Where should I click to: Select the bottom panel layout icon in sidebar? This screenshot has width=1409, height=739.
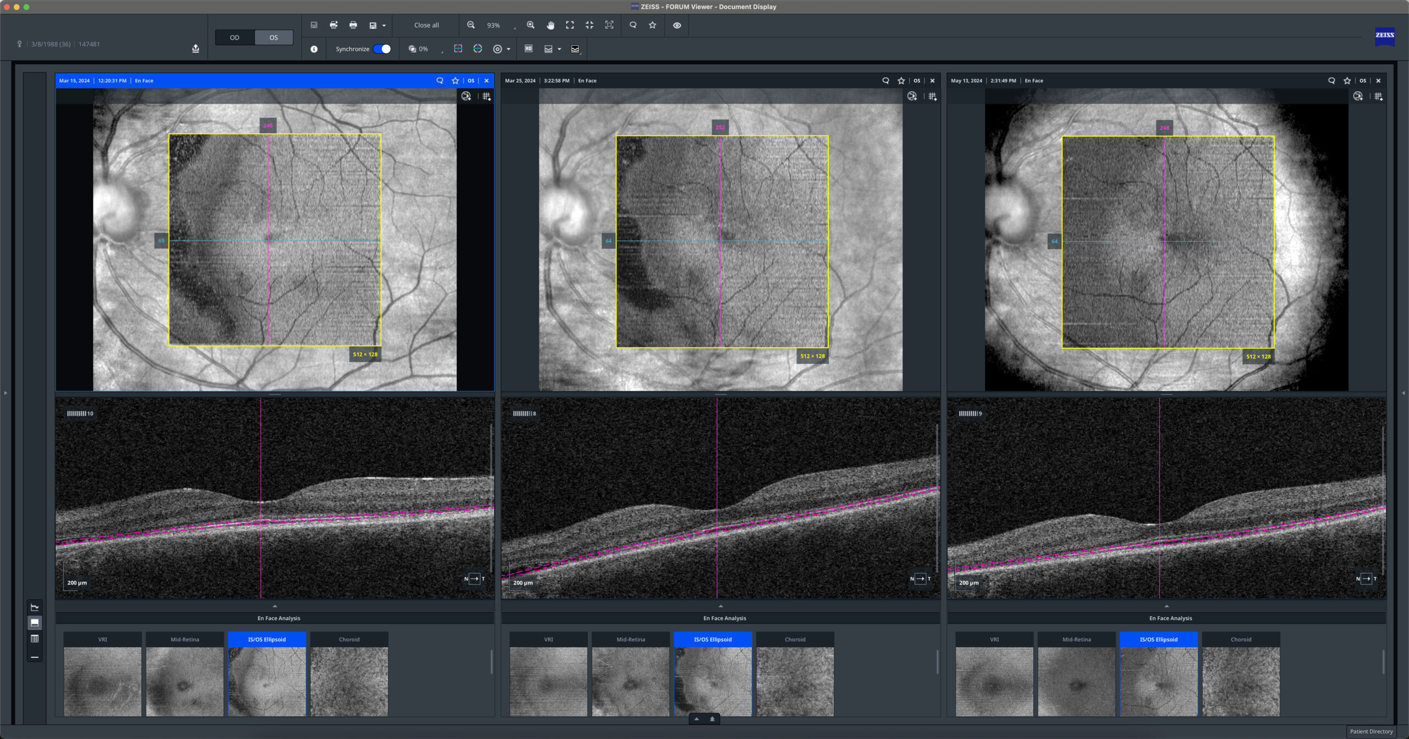pos(35,623)
